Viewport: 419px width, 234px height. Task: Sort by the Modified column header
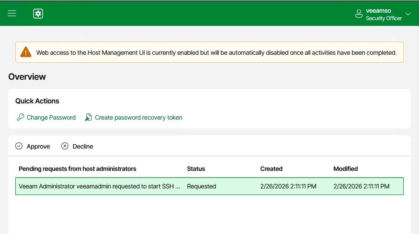pyautogui.click(x=345, y=169)
